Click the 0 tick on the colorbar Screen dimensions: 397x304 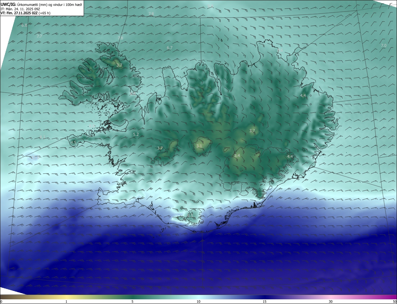(x=1, y=302)
